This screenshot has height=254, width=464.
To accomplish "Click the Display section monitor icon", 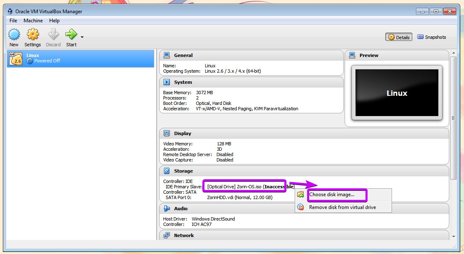I will pyautogui.click(x=167, y=133).
